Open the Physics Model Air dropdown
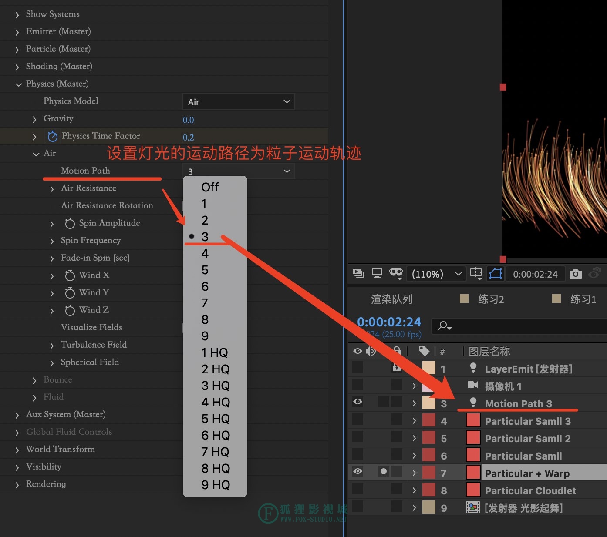Image resolution: width=607 pixels, height=537 pixels. click(x=238, y=102)
